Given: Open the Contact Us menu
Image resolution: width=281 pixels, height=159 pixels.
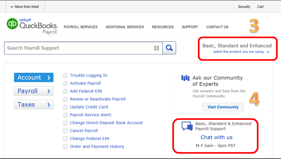Looking at the screenshot, I should pyautogui.click(x=217, y=27).
